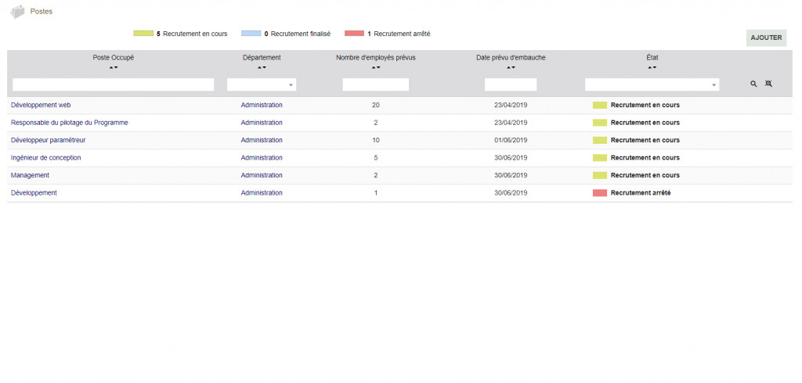Viewport: 802px width, 383px height.
Task: Sort by Nombre d'employés prévus arrows
Action: point(376,68)
